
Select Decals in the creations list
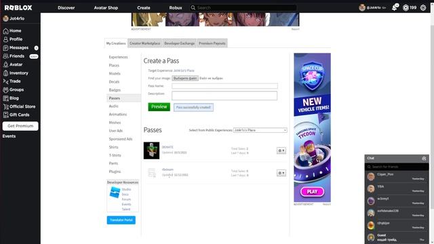pos(114,82)
